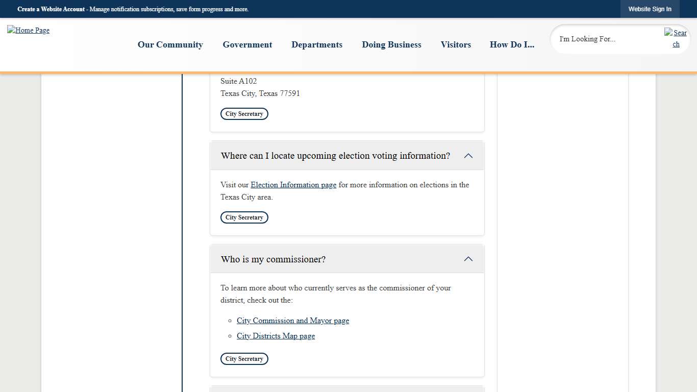This screenshot has width=697, height=392.
Task: Click the City Secretary tag under the election answer
Action: click(x=244, y=217)
